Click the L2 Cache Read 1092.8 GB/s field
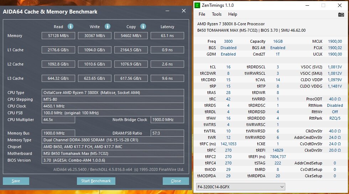This screenshot has width=349, height=194. point(58,64)
